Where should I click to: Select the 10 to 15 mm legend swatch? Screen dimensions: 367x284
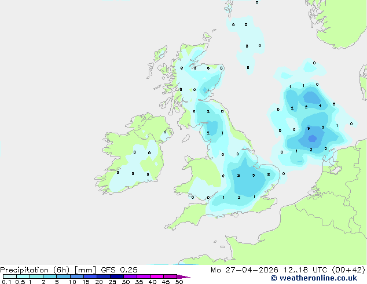point(76,276)
